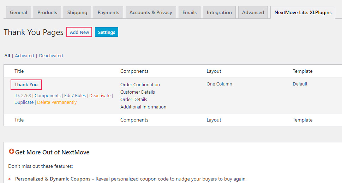Viewport: 342px width, 183px height.
Task: Filter the list by Activated pages
Action: pos(24,56)
